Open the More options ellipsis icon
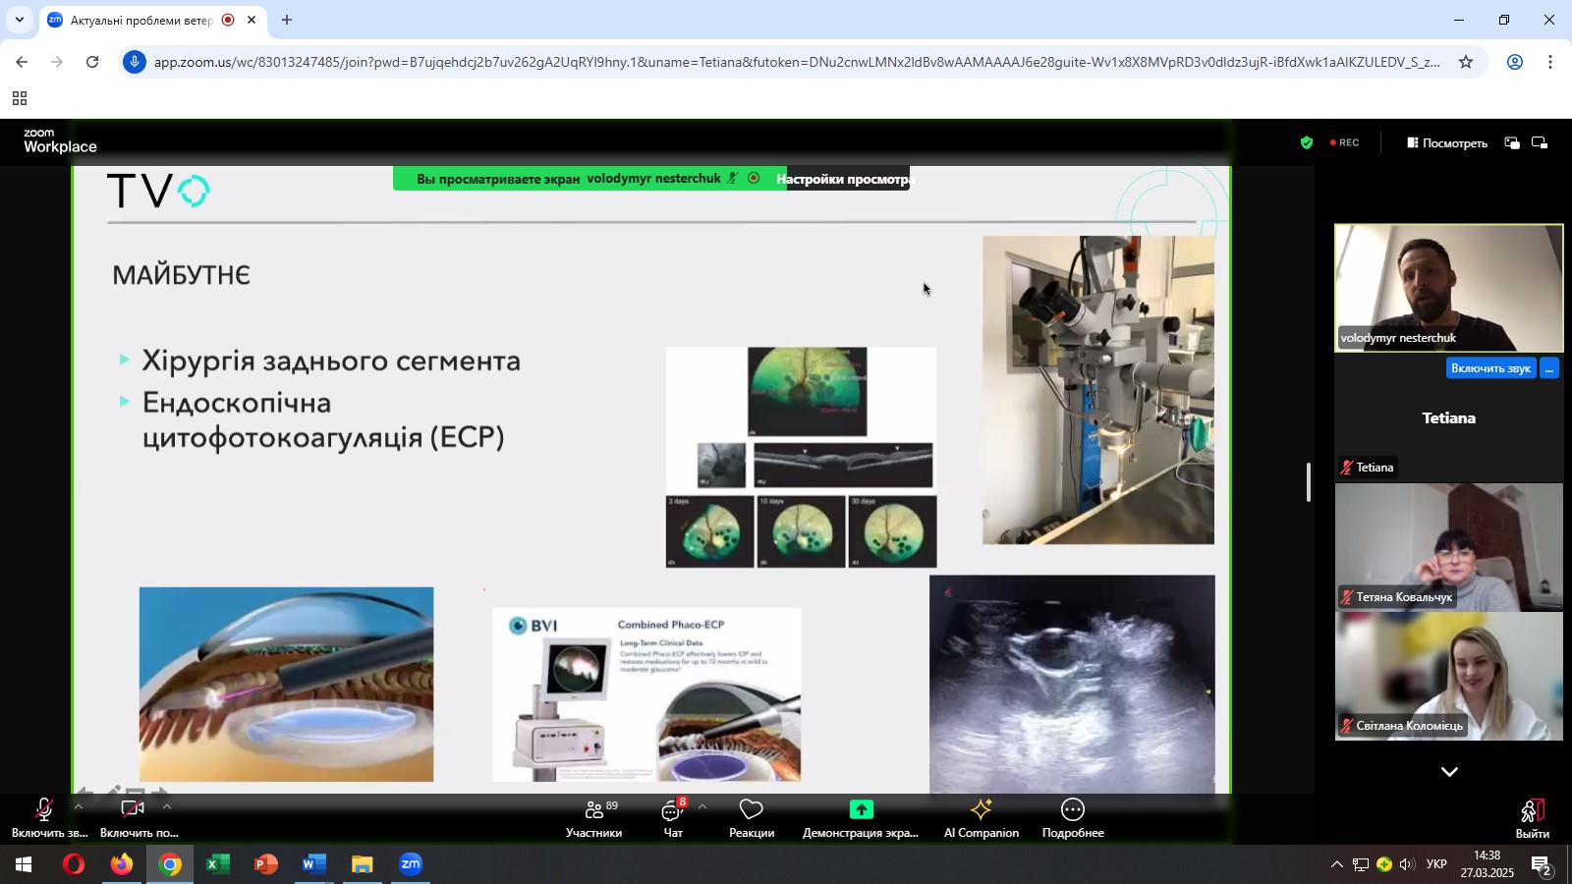Image resolution: width=1572 pixels, height=884 pixels. [x=1073, y=817]
